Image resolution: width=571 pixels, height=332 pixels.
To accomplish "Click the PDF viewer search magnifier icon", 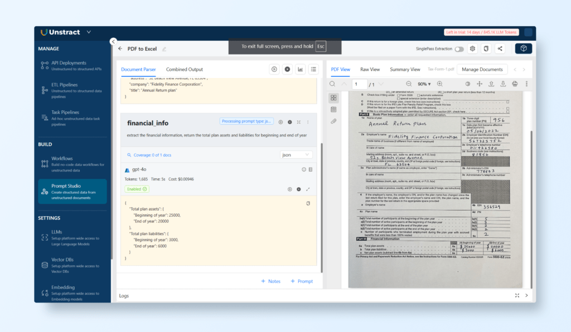I will [x=332, y=84].
